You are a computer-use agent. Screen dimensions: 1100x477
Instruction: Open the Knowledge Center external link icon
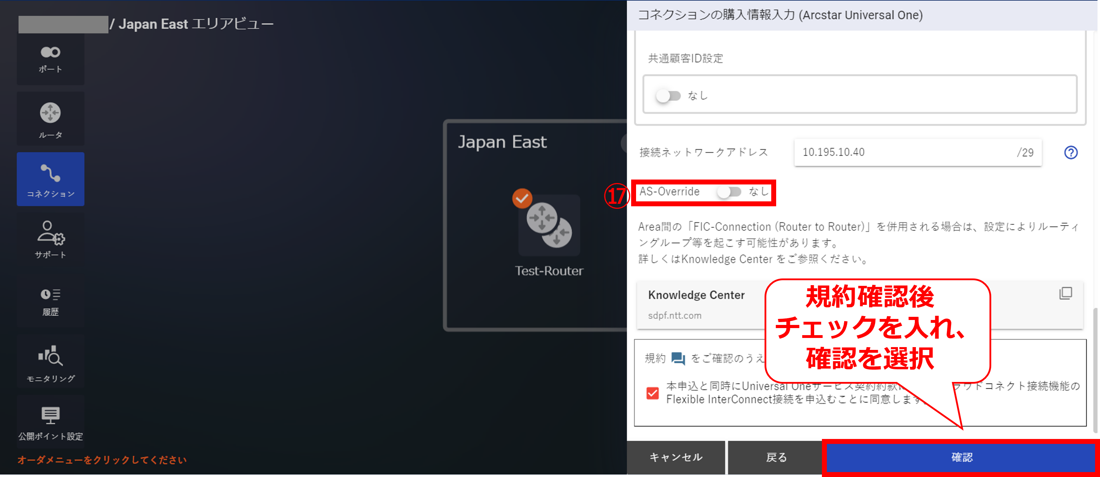tap(1066, 293)
